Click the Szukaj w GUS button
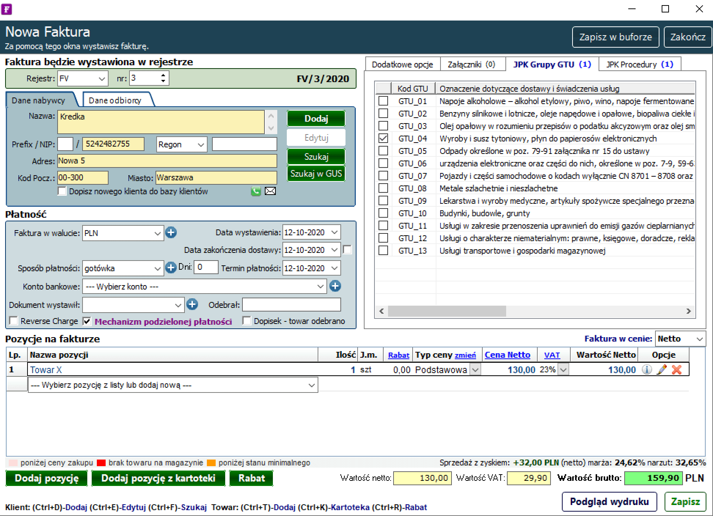713x516 pixels. point(316,174)
